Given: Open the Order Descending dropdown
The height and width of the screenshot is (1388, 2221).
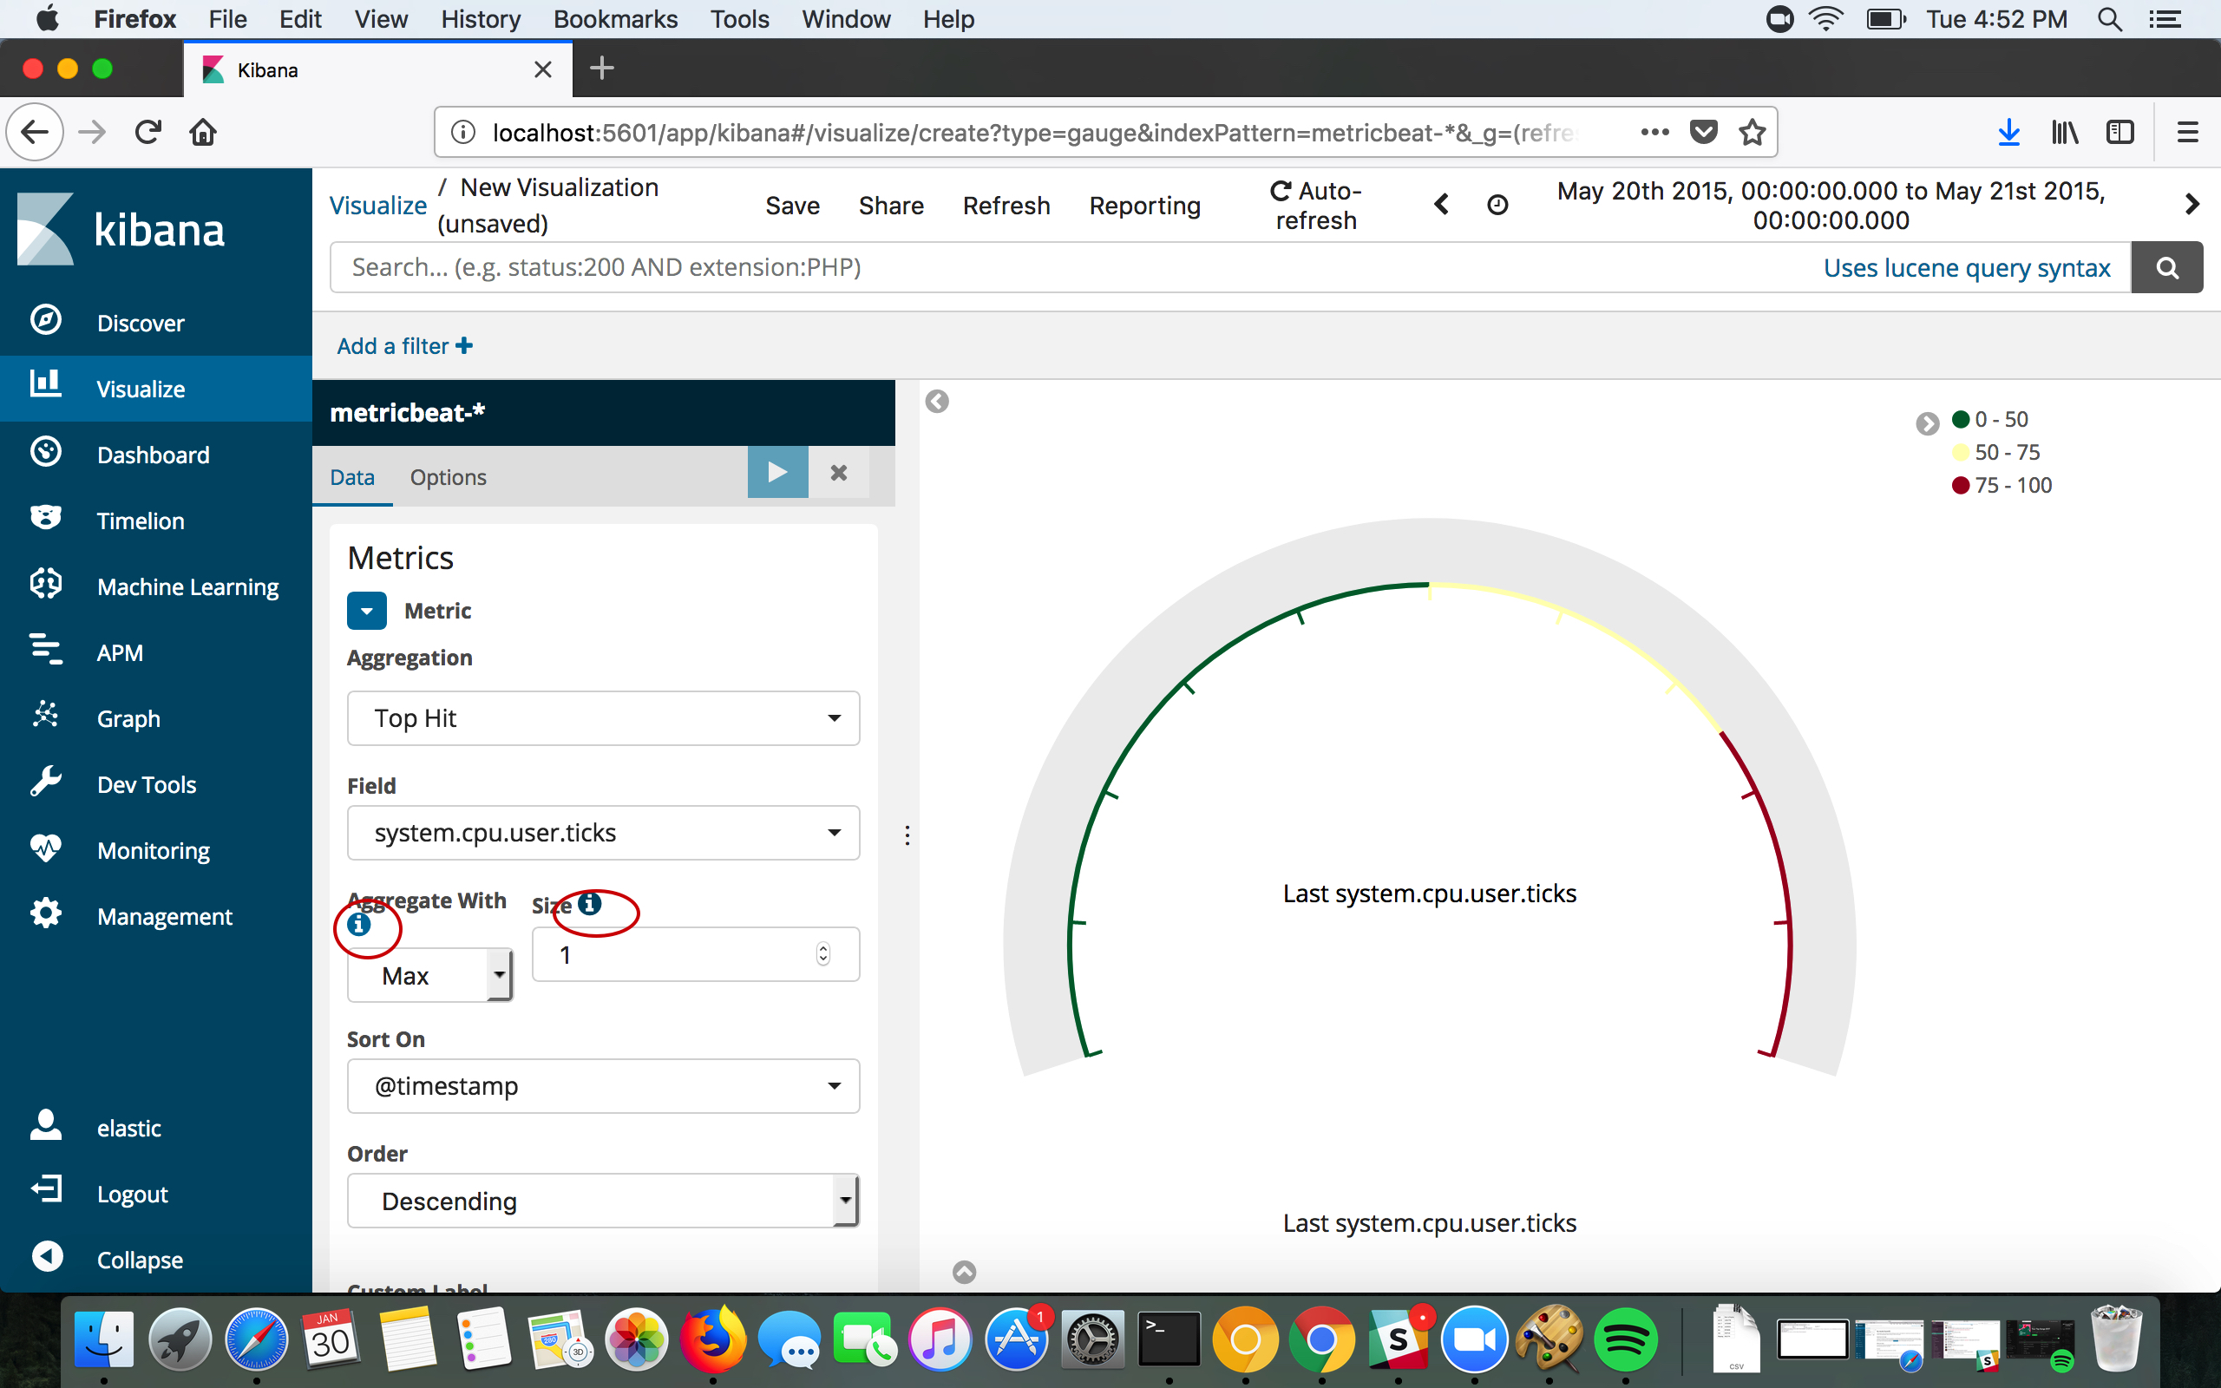Looking at the screenshot, I should pos(604,1201).
